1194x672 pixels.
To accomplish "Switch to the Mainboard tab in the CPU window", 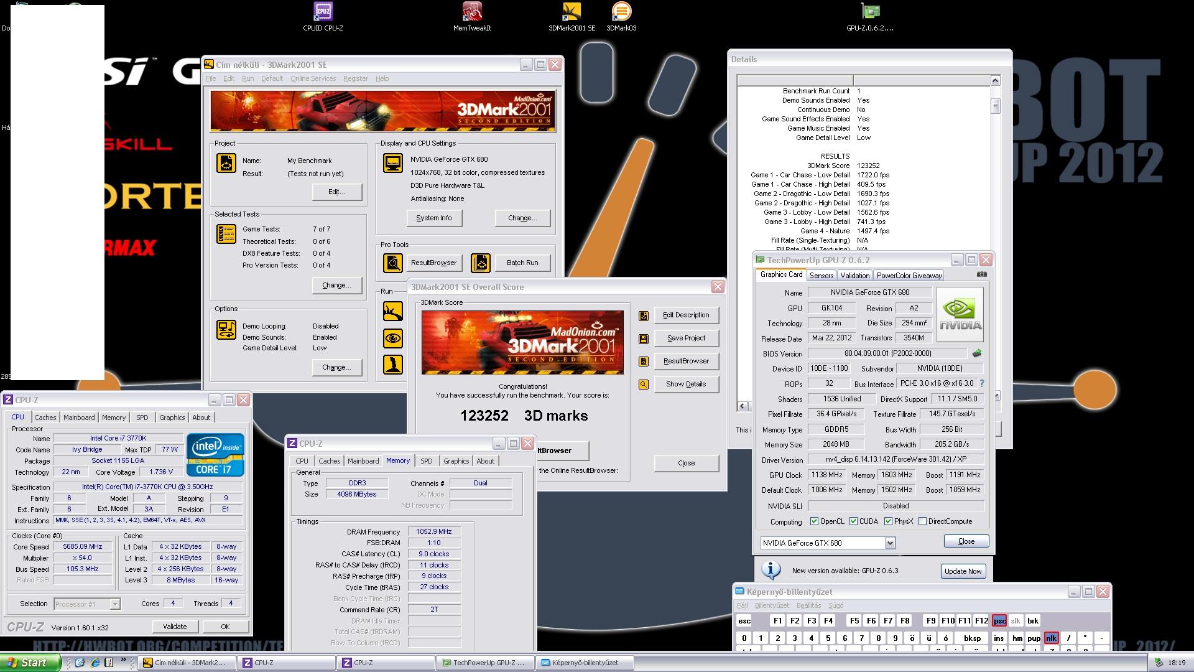I will coord(79,418).
